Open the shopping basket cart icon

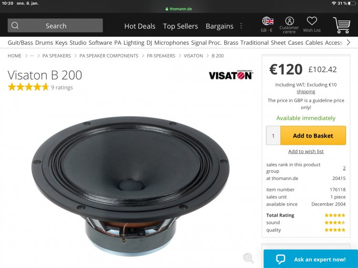click(x=341, y=25)
